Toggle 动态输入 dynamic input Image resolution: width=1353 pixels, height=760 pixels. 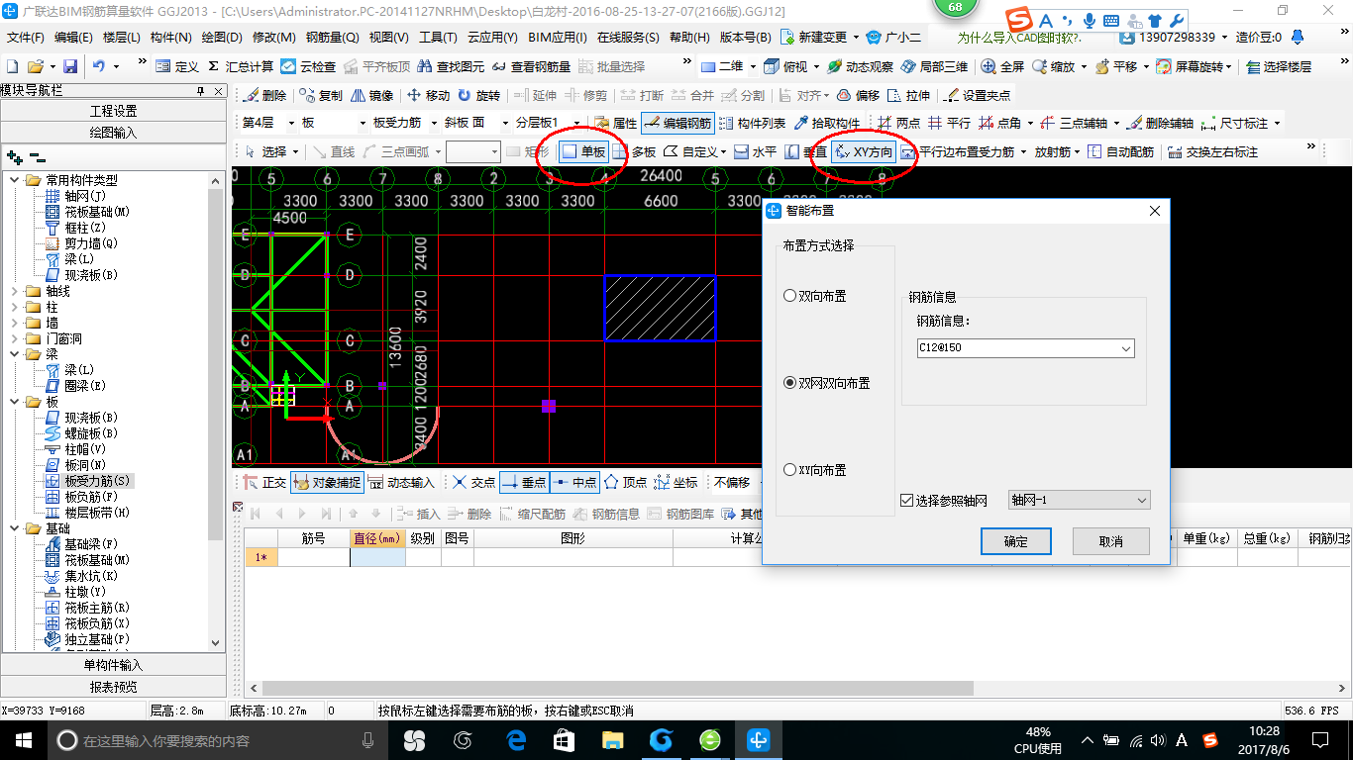tap(401, 483)
